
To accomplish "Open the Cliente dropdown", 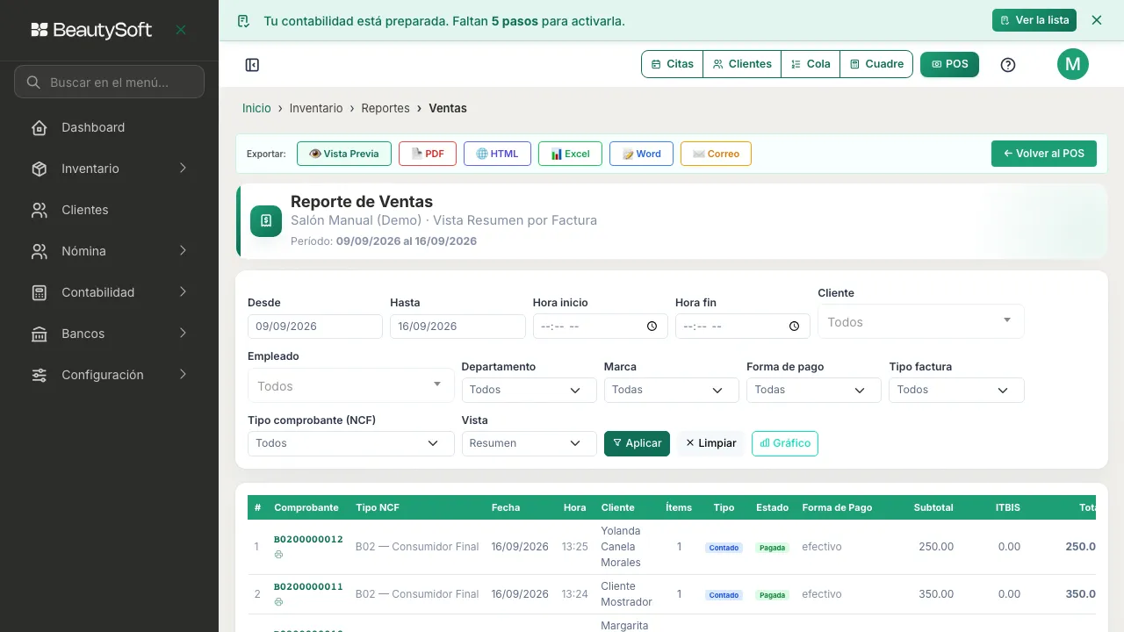I will pos(920,321).
